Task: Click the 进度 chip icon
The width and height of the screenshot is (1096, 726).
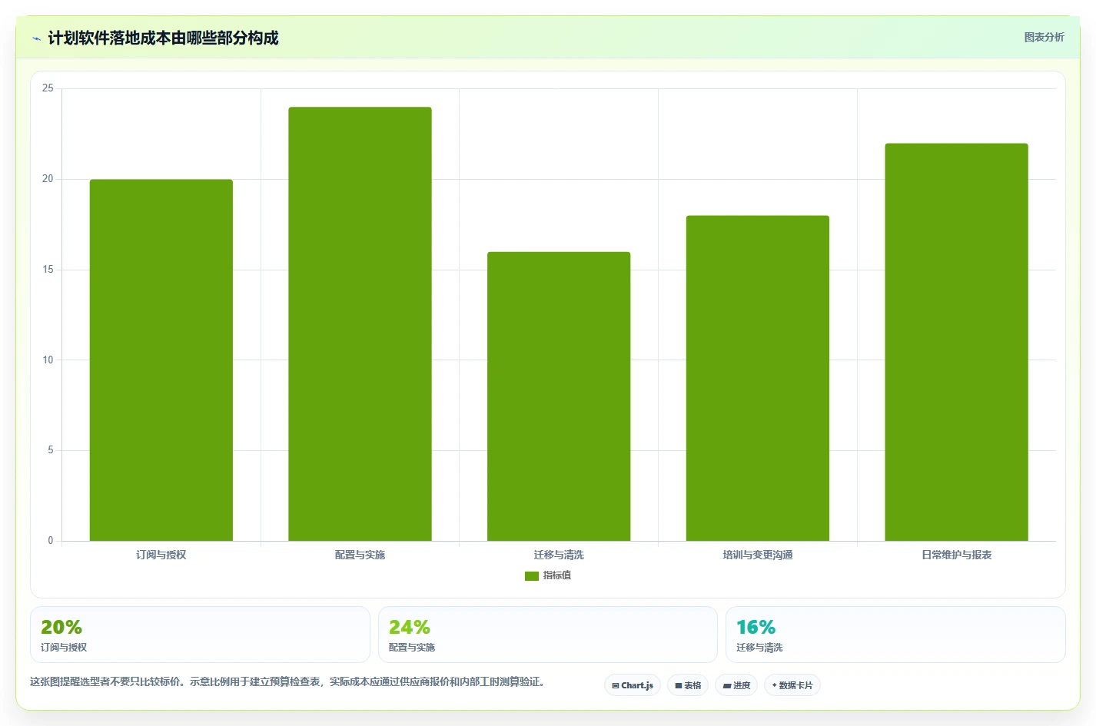Action: coord(727,686)
